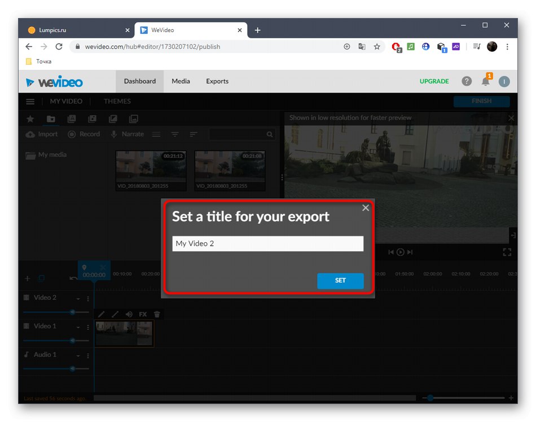Open the Video 1 track kebab menu
Screen dimensions: 536x422
click(x=88, y=326)
